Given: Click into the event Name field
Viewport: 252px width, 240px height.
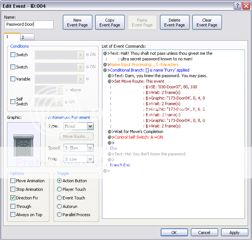Looking at the screenshot, I should (x=29, y=25).
